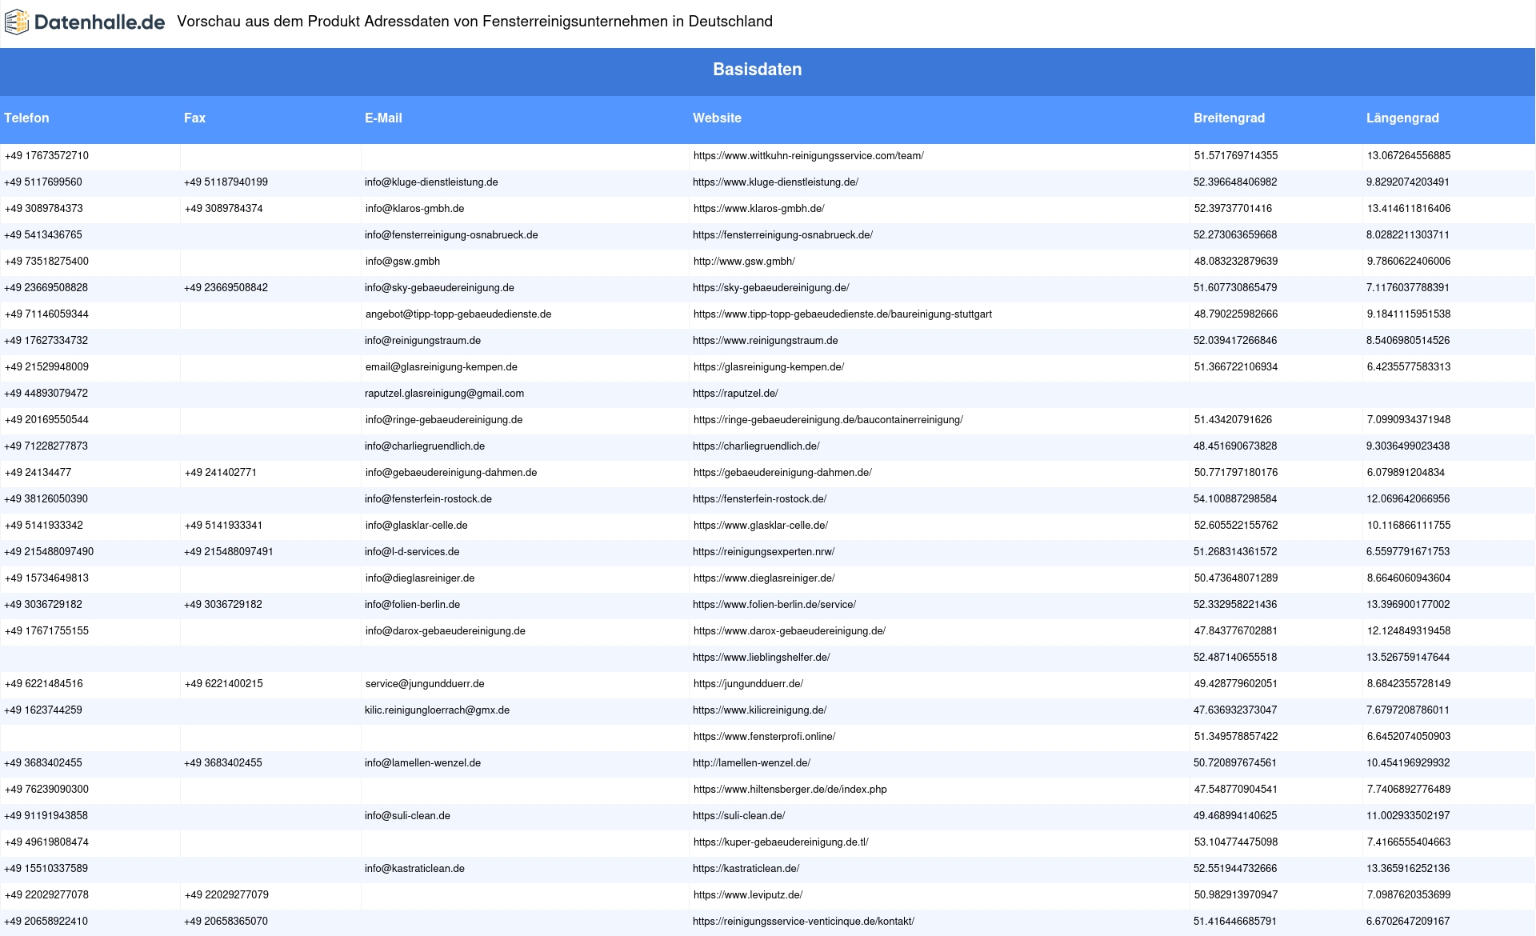This screenshot has height=936, width=1536.
Task: Select the Längengrad column header
Action: 1402,118
